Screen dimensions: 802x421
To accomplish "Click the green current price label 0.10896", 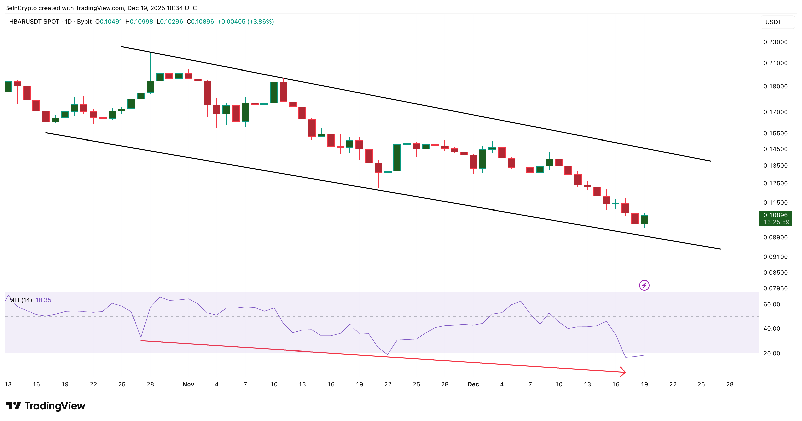I will coord(776,215).
